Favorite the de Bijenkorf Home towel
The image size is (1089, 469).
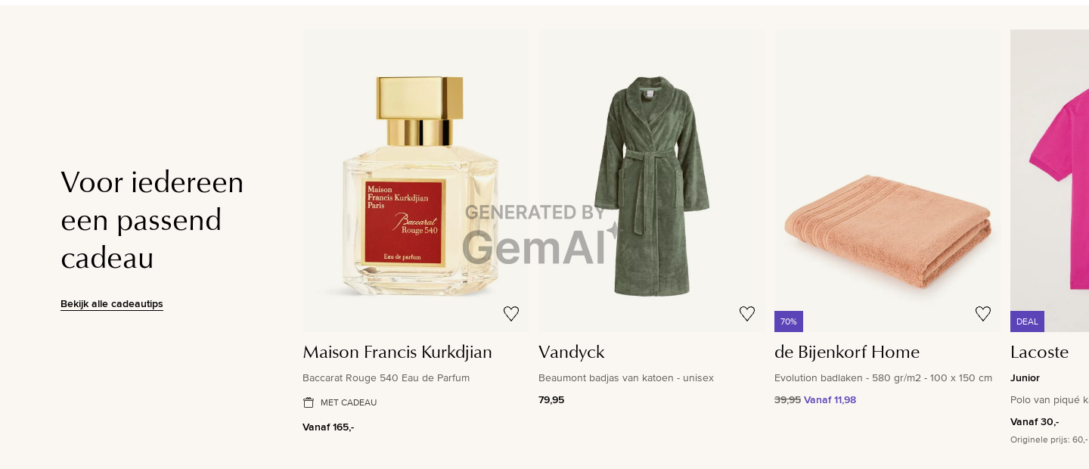click(983, 314)
